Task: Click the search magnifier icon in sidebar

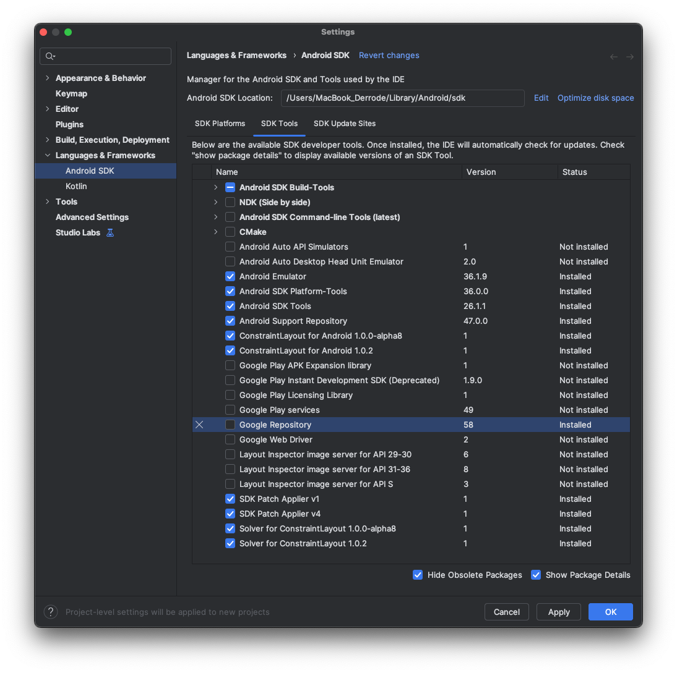Action: click(50, 56)
